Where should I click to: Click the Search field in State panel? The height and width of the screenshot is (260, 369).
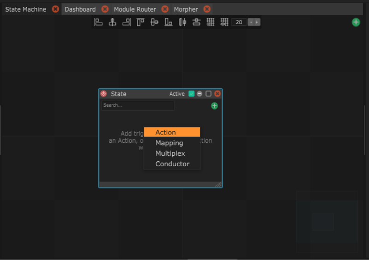138,105
